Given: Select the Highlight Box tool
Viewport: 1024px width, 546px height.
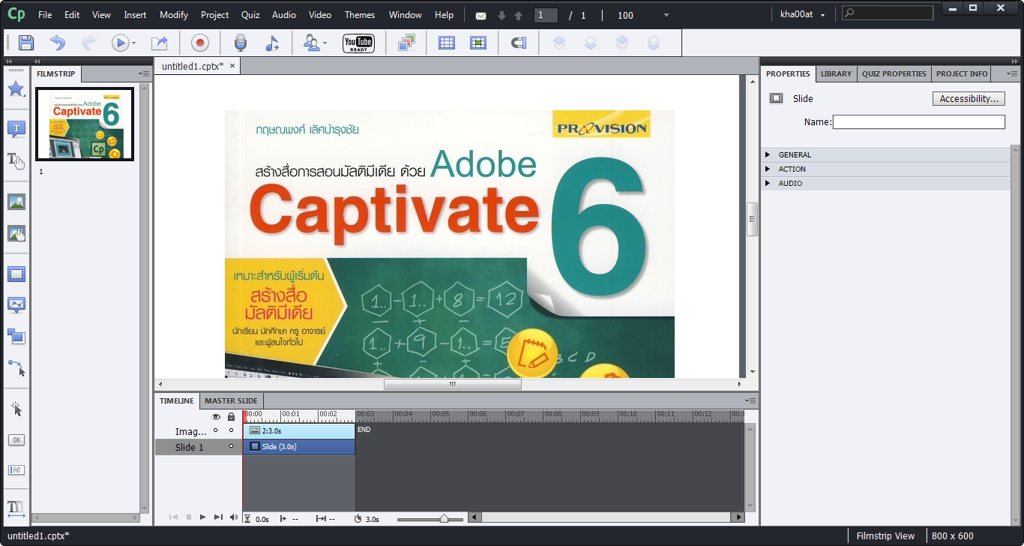Looking at the screenshot, I should point(16,274).
